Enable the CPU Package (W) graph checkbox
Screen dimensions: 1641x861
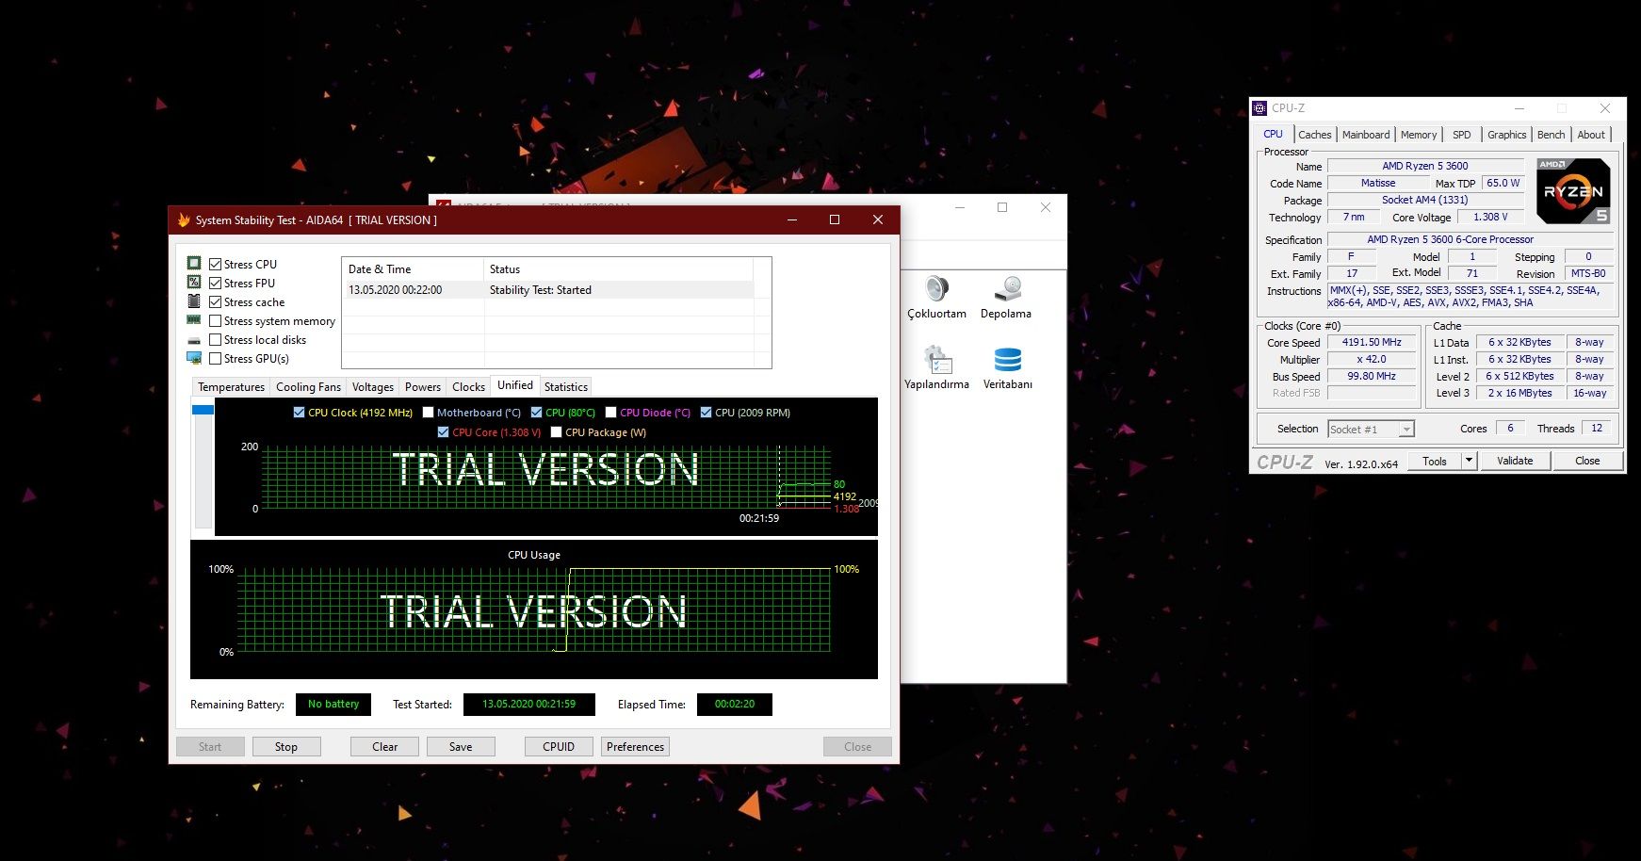coord(557,432)
